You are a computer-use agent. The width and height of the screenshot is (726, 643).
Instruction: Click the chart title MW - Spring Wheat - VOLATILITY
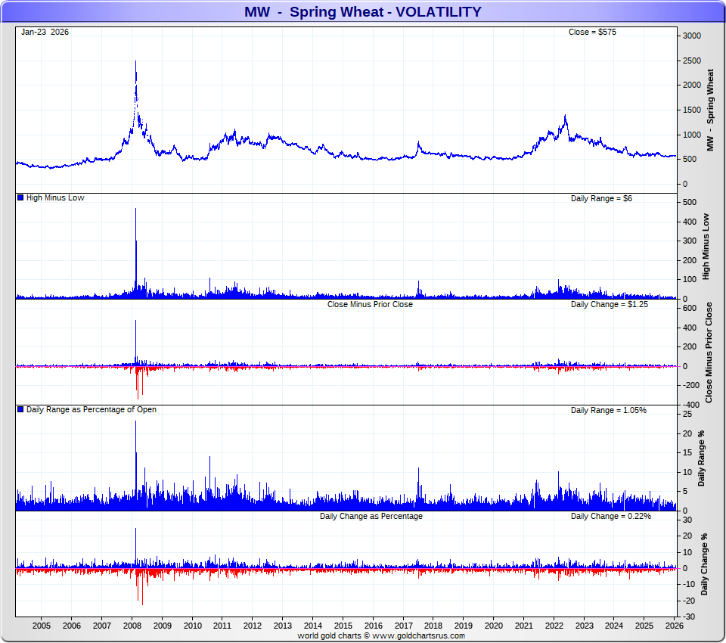(x=362, y=12)
